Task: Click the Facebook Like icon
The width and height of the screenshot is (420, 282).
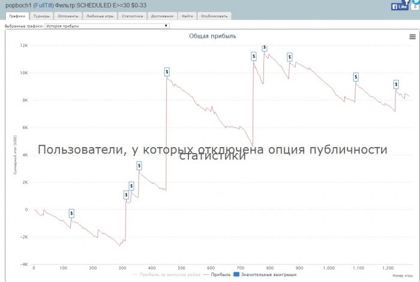Action: 400,7
